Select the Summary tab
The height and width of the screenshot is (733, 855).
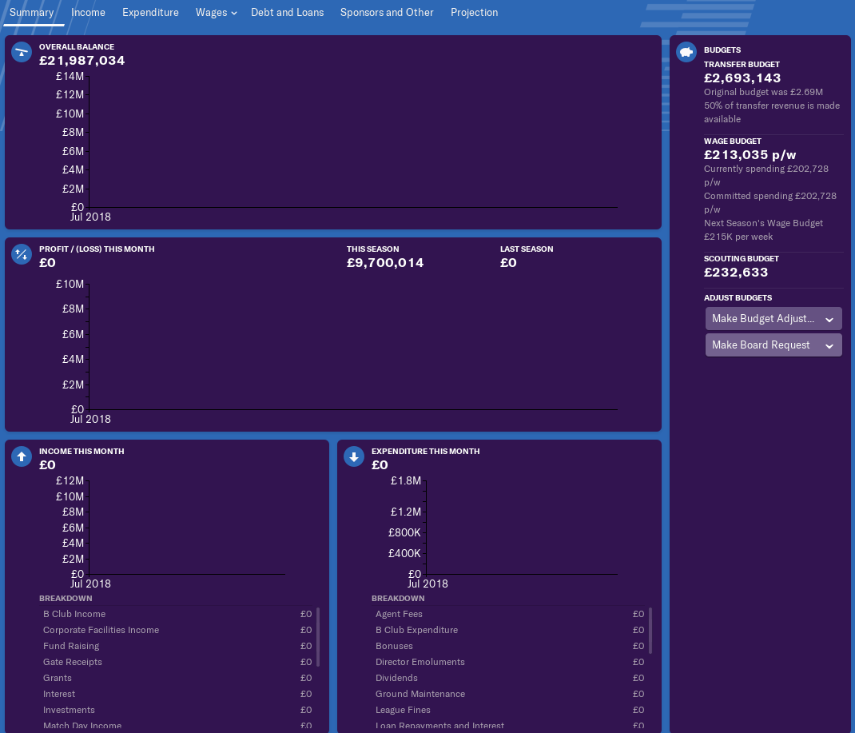pyautogui.click(x=32, y=13)
